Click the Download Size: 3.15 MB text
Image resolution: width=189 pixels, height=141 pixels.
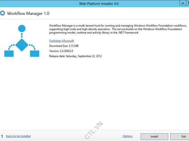coord(64,46)
